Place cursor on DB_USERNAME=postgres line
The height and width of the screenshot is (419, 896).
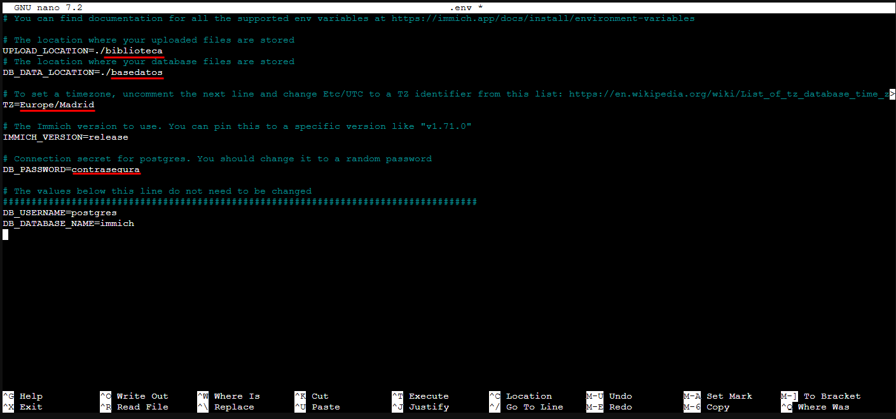pyautogui.click(x=60, y=213)
